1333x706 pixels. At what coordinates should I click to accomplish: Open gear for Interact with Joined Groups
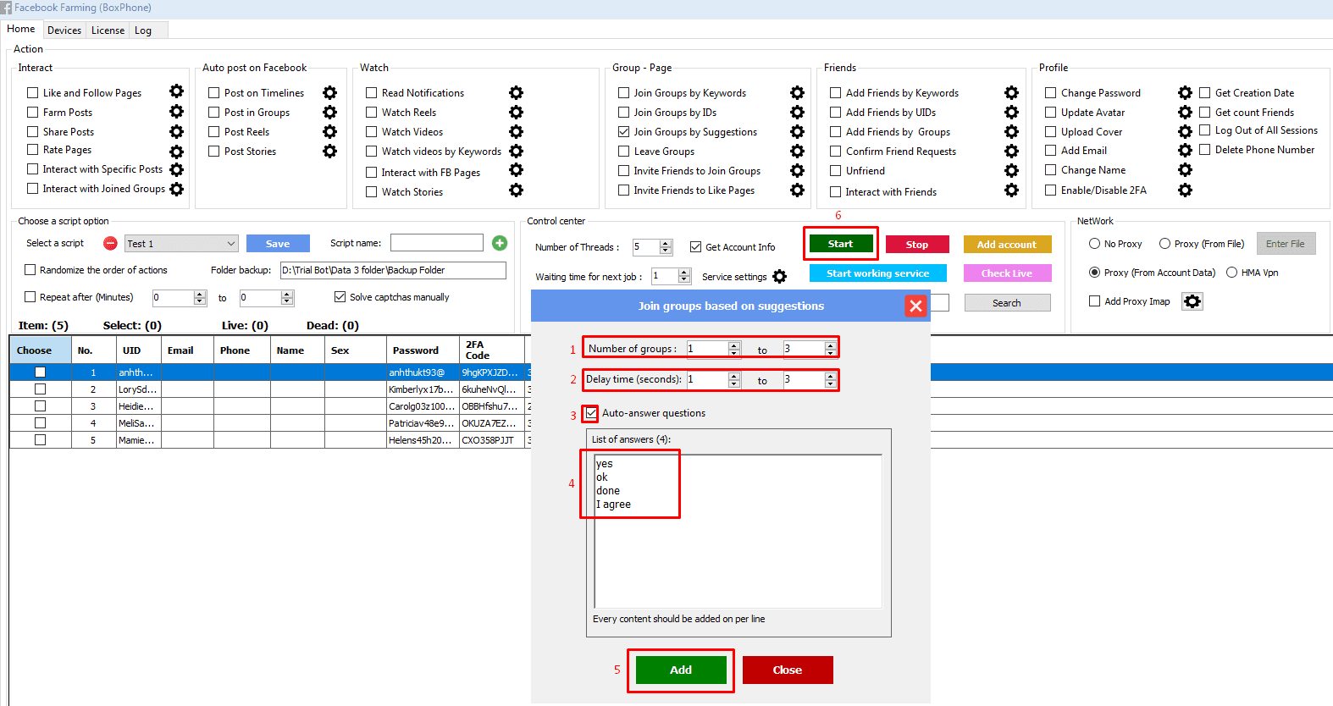point(176,189)
